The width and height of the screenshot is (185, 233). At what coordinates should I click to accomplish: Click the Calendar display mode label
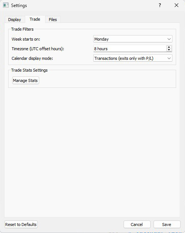32,58
